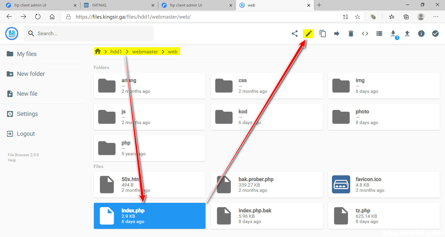Click the Share icon in the toolbar

pos(294,34)
